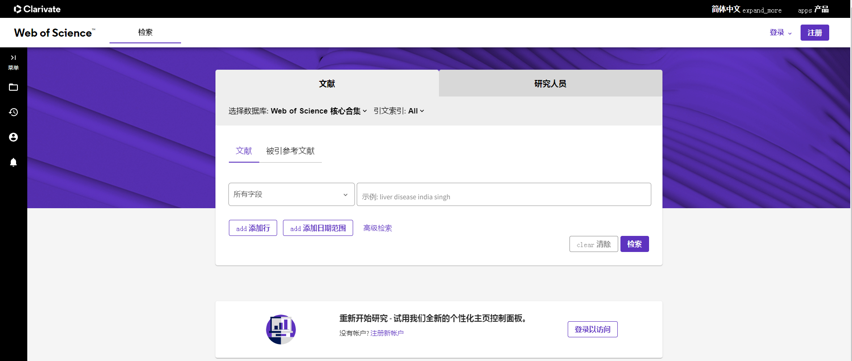The image size is (852, 361).
Task: Click the 登录以访问 button
Action: [593, 329]
